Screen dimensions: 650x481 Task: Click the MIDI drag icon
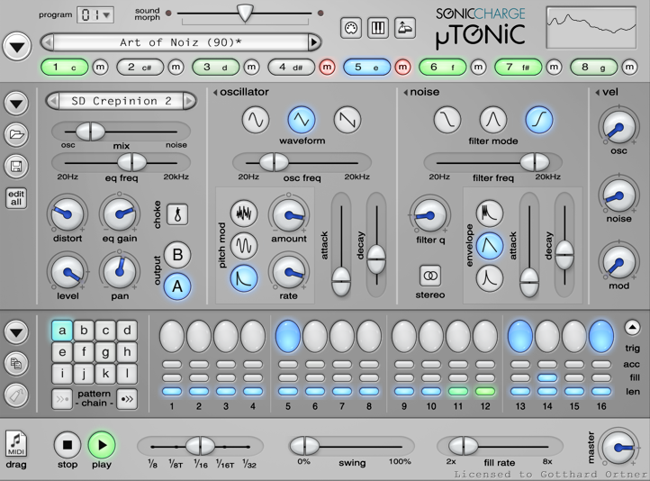[16, 443]
